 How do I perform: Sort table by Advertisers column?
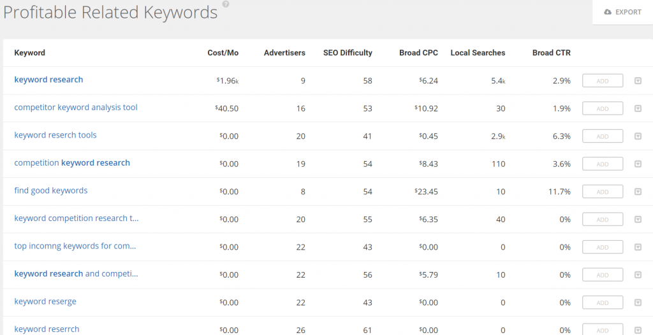pos(284,53)
